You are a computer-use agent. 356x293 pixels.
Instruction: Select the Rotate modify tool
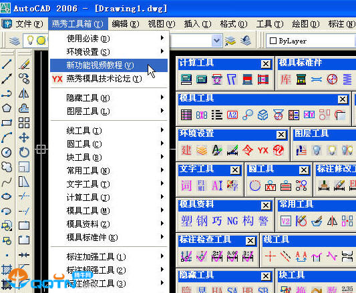(x=24, y=152)
